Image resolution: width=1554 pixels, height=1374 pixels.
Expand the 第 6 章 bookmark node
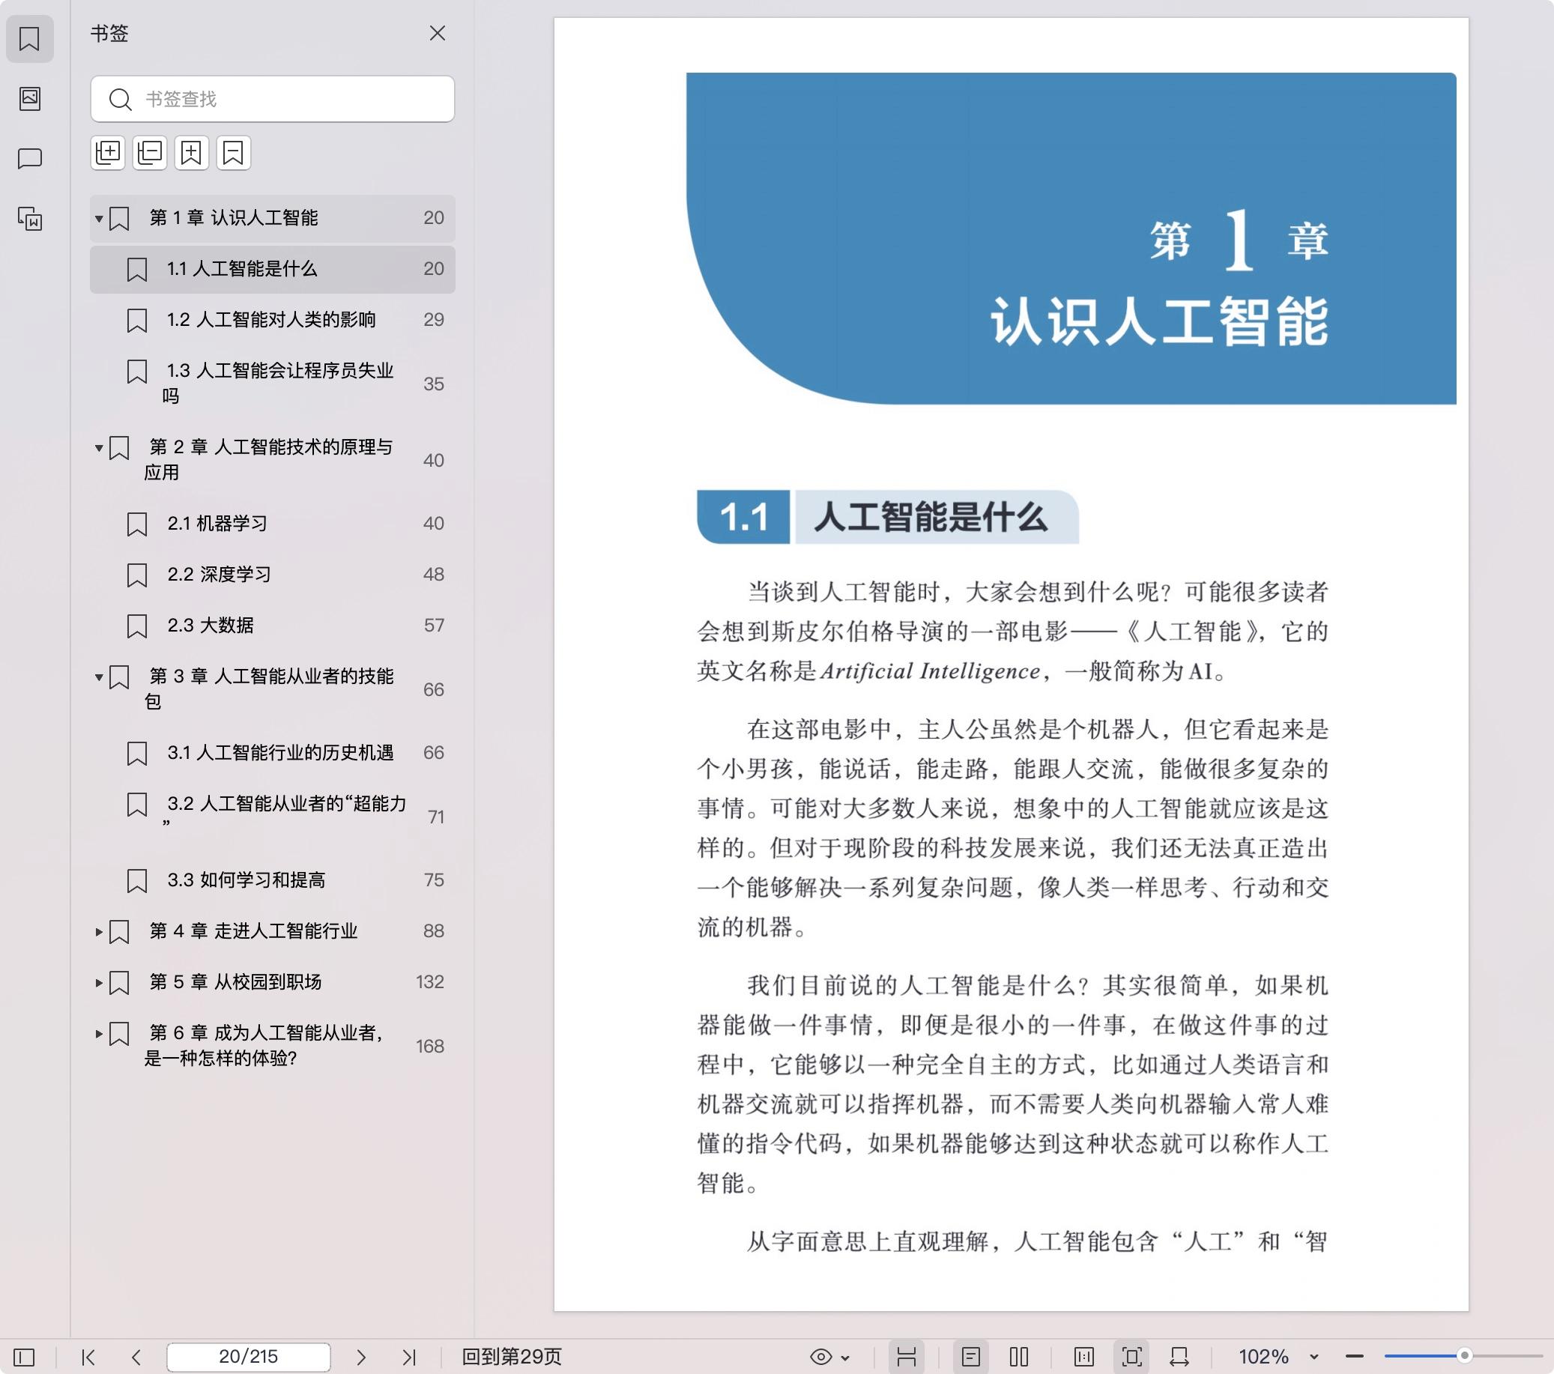[x=99, y=1033]
